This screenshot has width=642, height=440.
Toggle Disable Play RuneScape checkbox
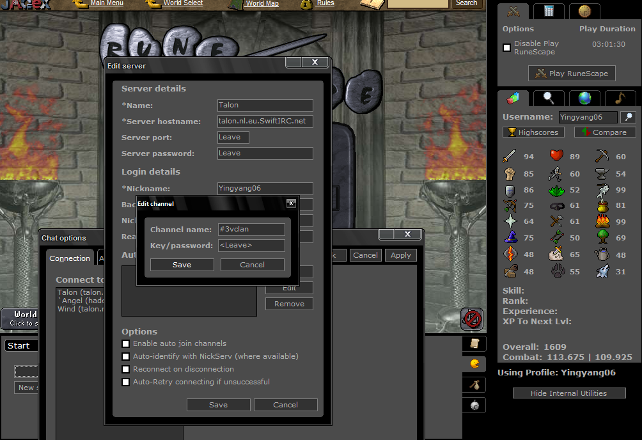(x=506, y=47)
